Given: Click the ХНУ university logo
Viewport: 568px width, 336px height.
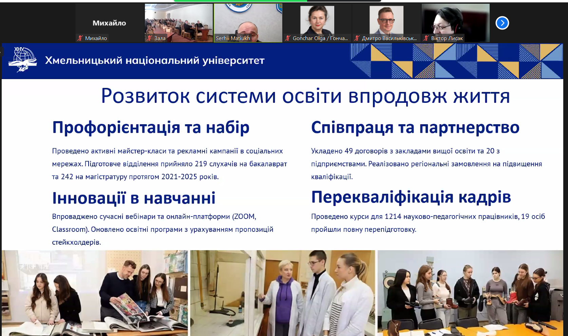Looking at the screenshot, I should (22, 60).
